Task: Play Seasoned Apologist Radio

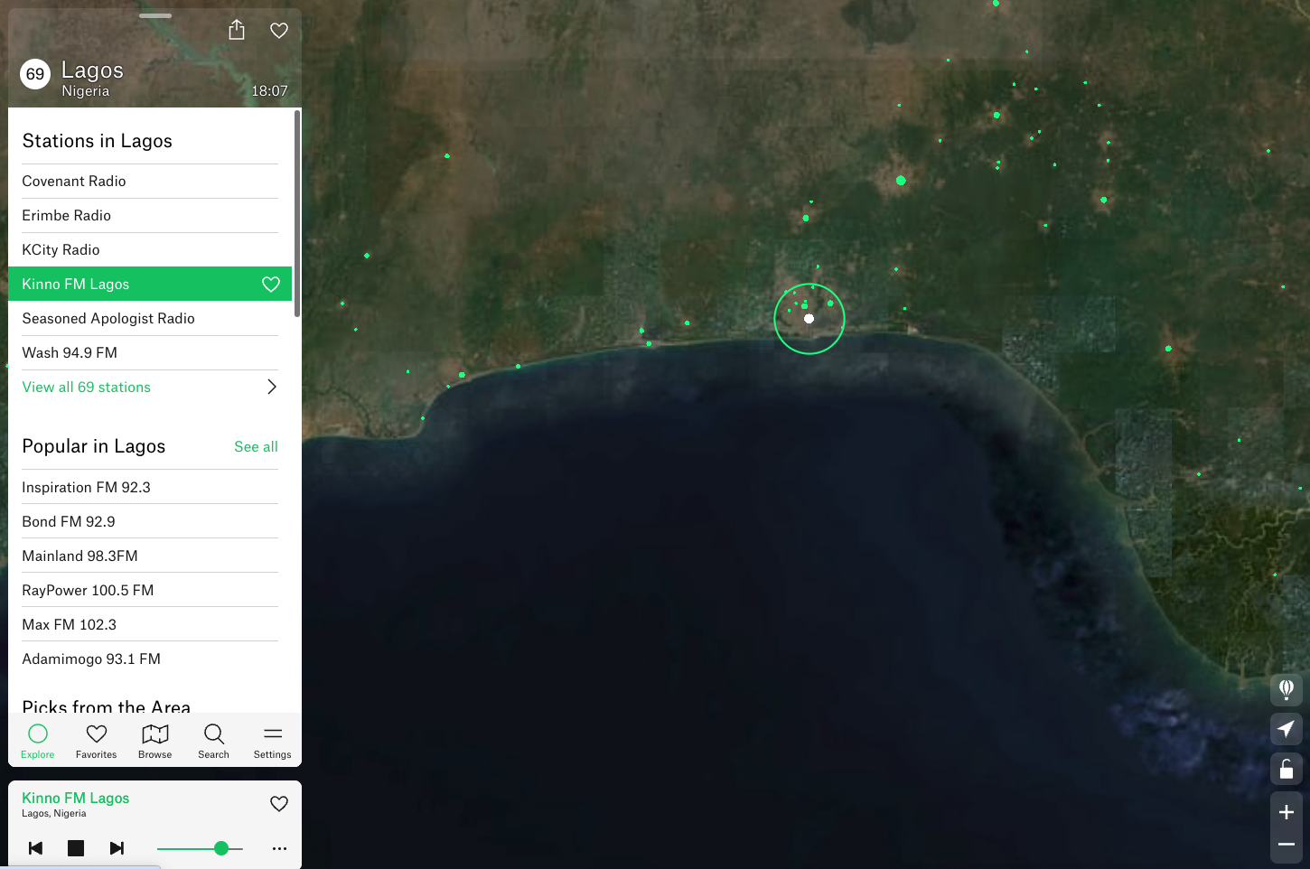Action: pos(150,319)
